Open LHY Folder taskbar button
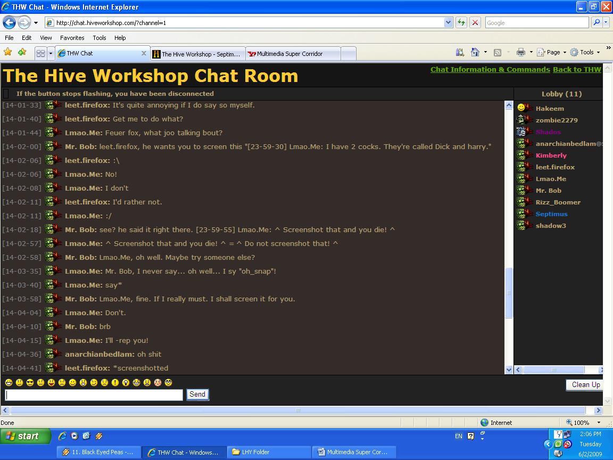Image resolution: width=613 pixels, height=460 pixels. click(x=269, y=452)
